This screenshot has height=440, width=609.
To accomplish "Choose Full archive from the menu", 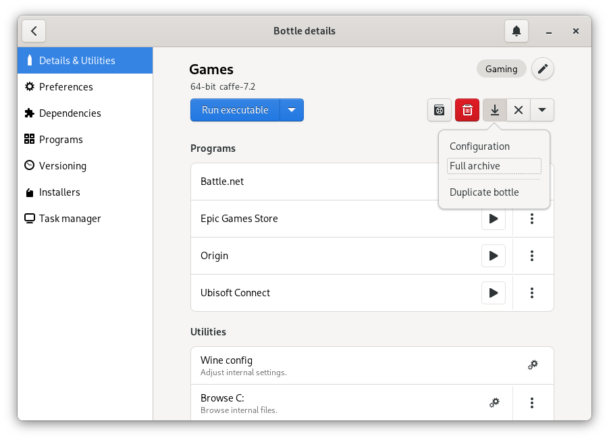I will [x=476, y=165].
